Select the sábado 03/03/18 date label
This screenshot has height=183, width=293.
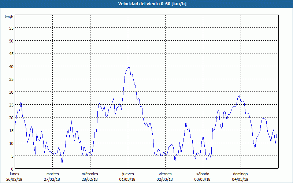click(203, 176)
